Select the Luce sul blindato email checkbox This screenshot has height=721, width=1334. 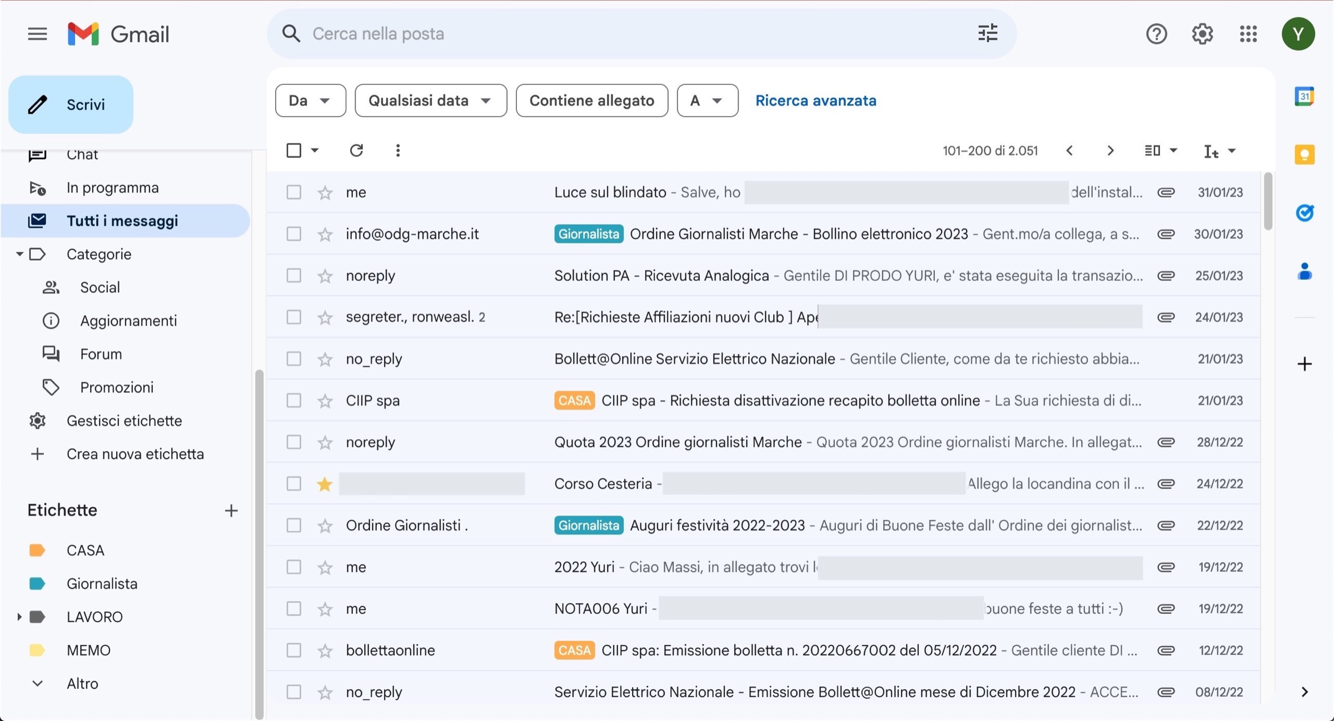pyautogui.click(x=293, y=192)
